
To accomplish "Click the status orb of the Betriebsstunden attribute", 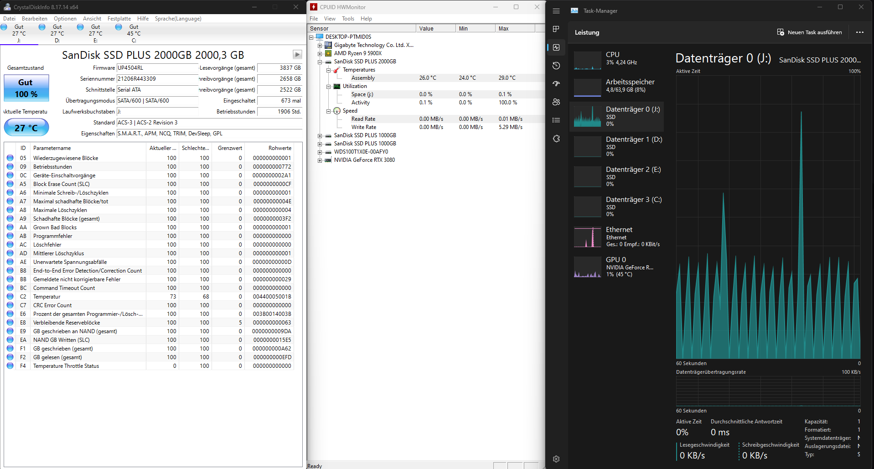I will tap(10, 167).
